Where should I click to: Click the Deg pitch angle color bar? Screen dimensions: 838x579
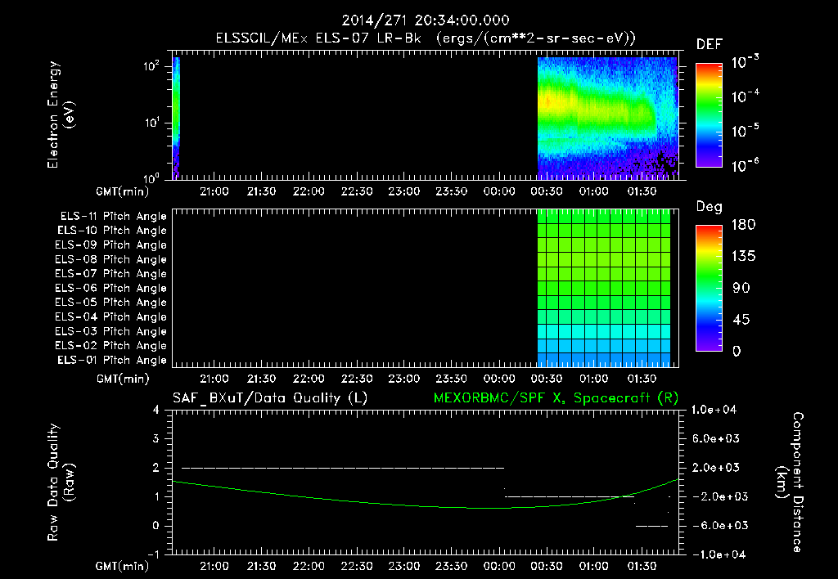(x=709, y=288)
